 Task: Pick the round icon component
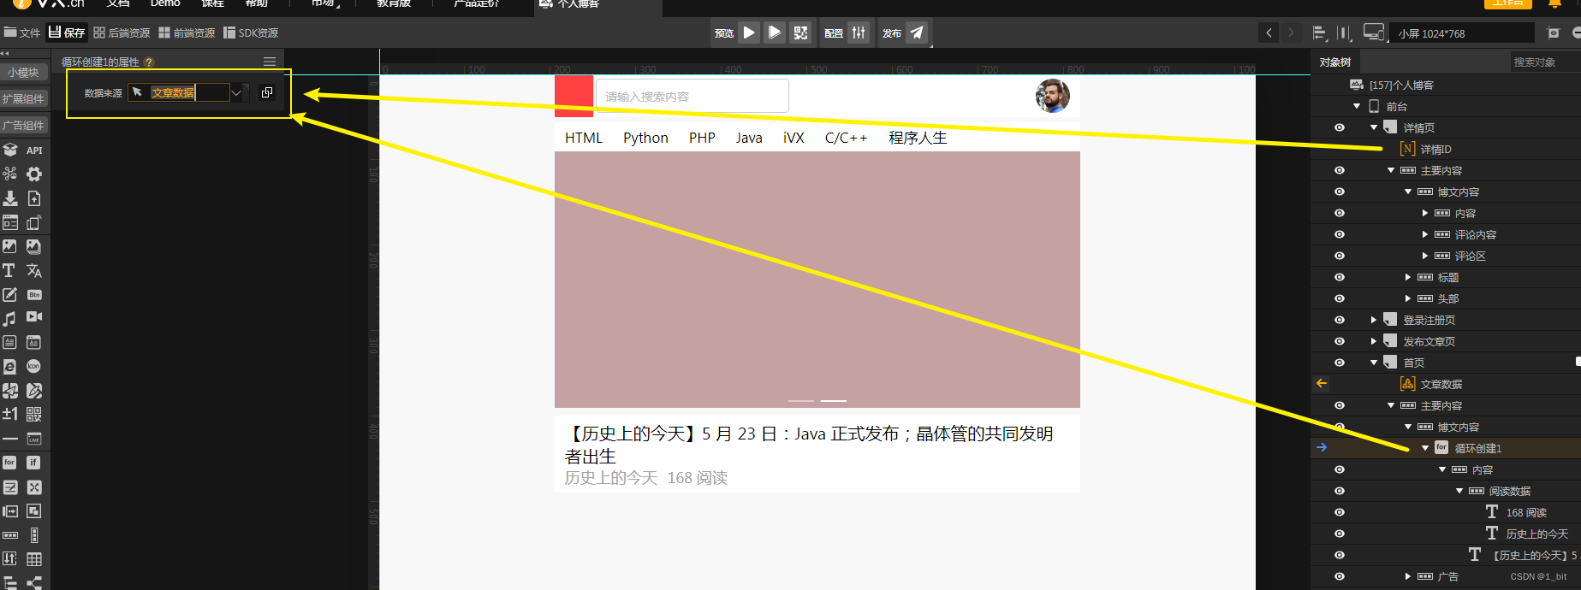34,366
